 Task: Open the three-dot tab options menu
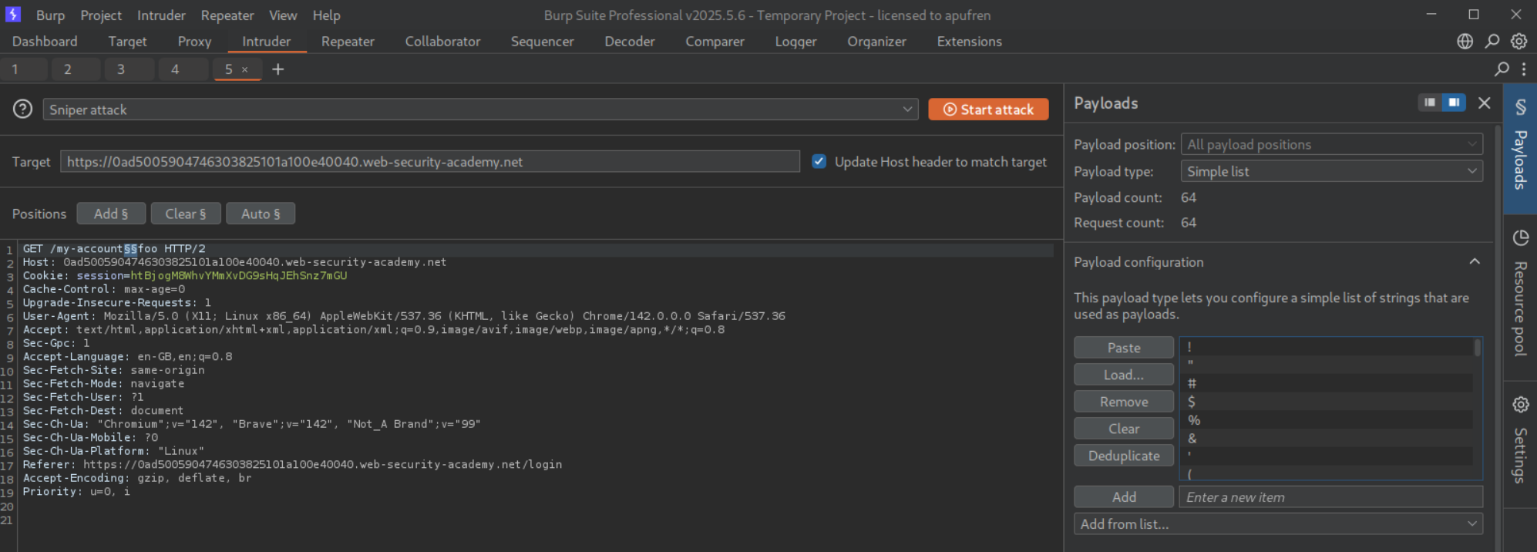coord(1524,69)
